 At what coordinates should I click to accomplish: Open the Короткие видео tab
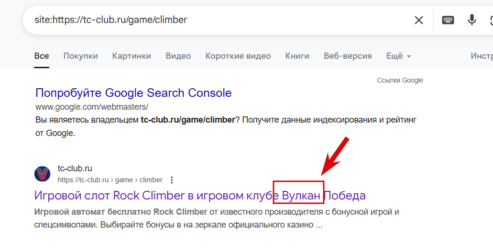(x=238, y=56)
